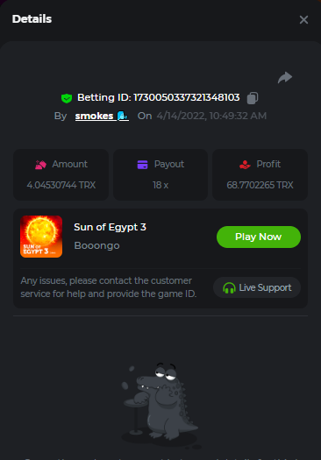Viewport: 321px width, 460px height.
Task: Click the badge icon next to smokes
Action: pyautogui.click(x=123, y=116)
